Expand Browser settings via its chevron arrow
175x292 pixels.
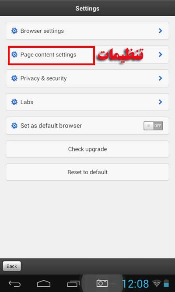160,31
